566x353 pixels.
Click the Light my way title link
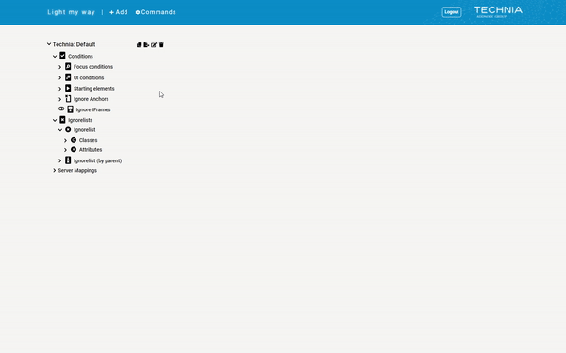point(71,12)
